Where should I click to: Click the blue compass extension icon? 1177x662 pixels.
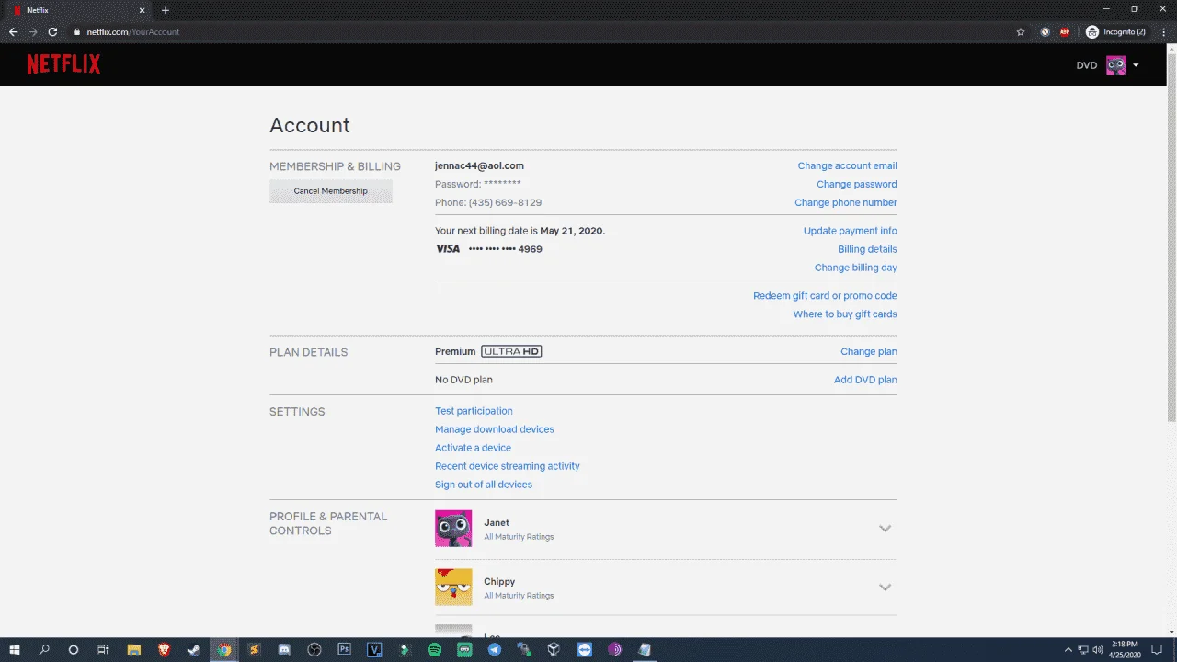[x=1045, y=31]
